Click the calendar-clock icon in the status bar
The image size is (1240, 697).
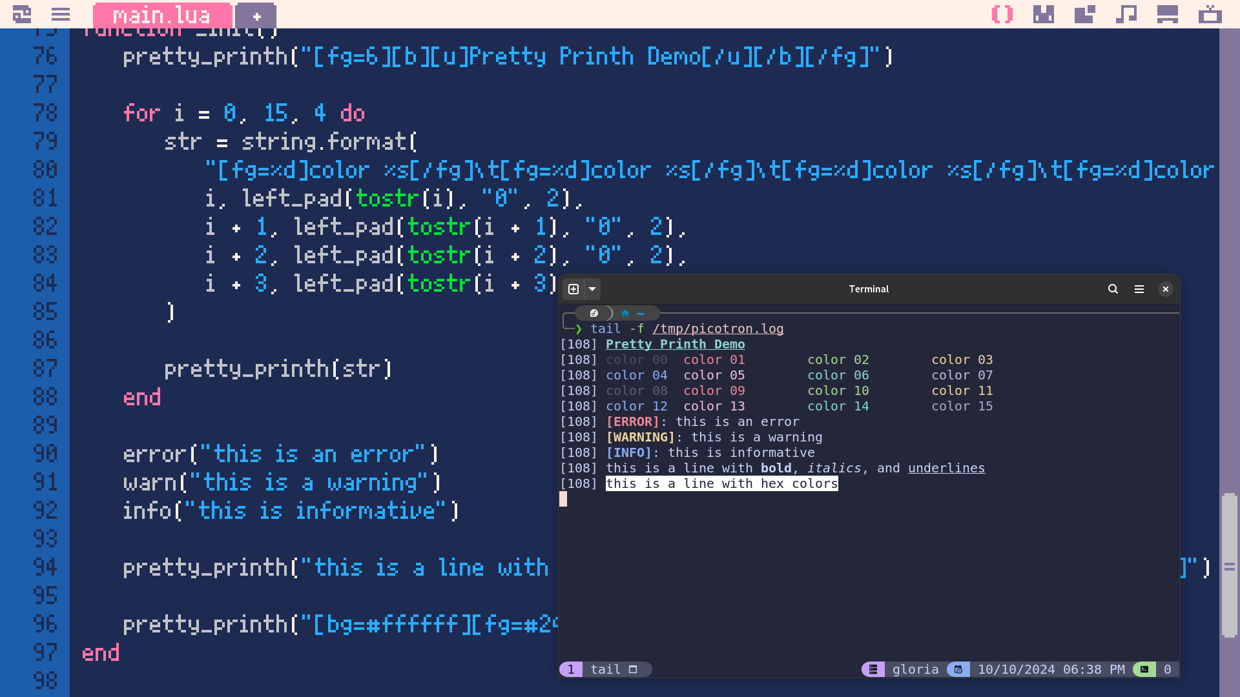[958, 670]
